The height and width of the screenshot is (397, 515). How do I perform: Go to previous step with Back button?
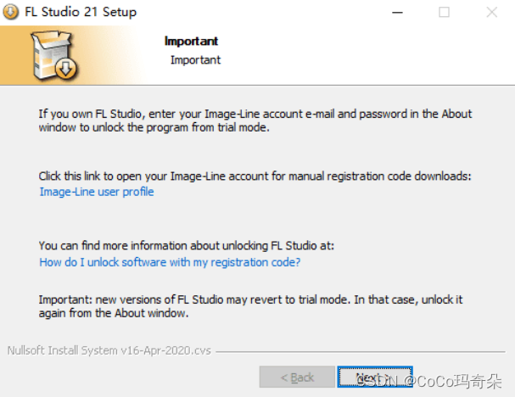click(297, 377)
